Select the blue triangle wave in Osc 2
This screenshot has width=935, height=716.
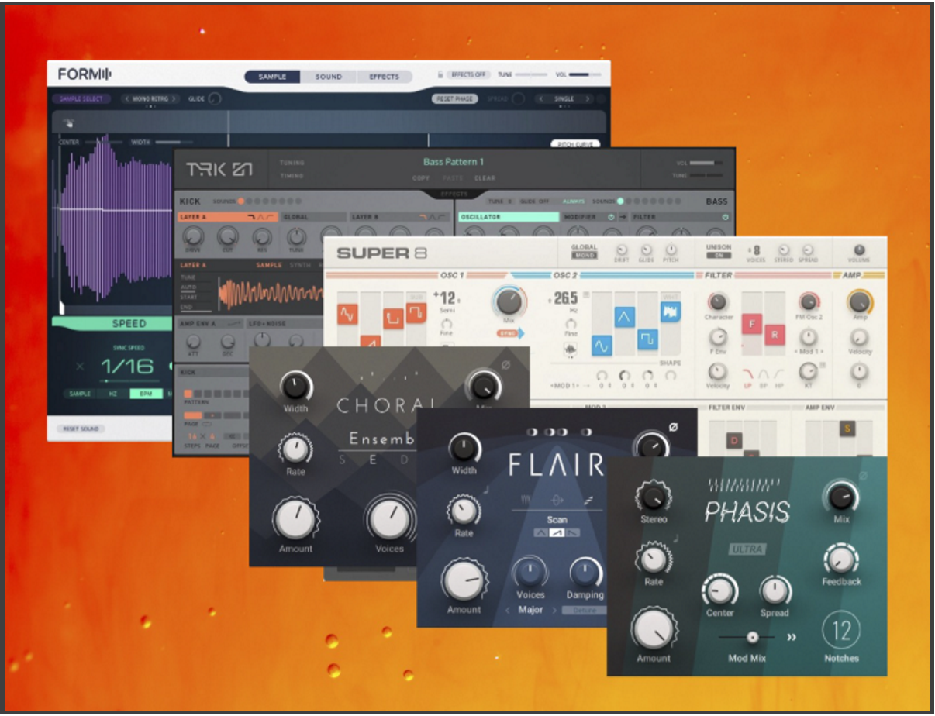(x=626, y=315)
